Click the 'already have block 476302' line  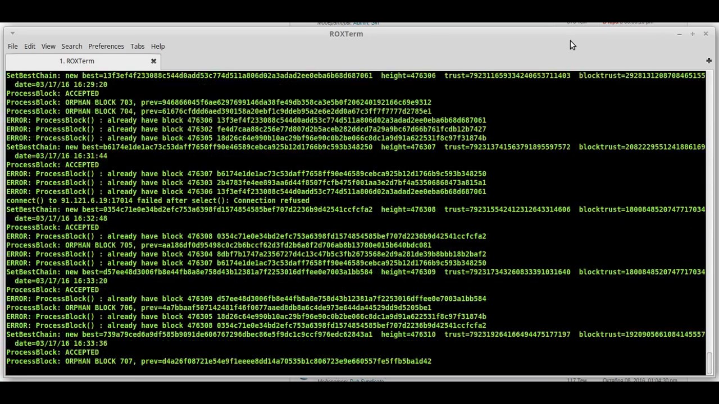point(246,129)
